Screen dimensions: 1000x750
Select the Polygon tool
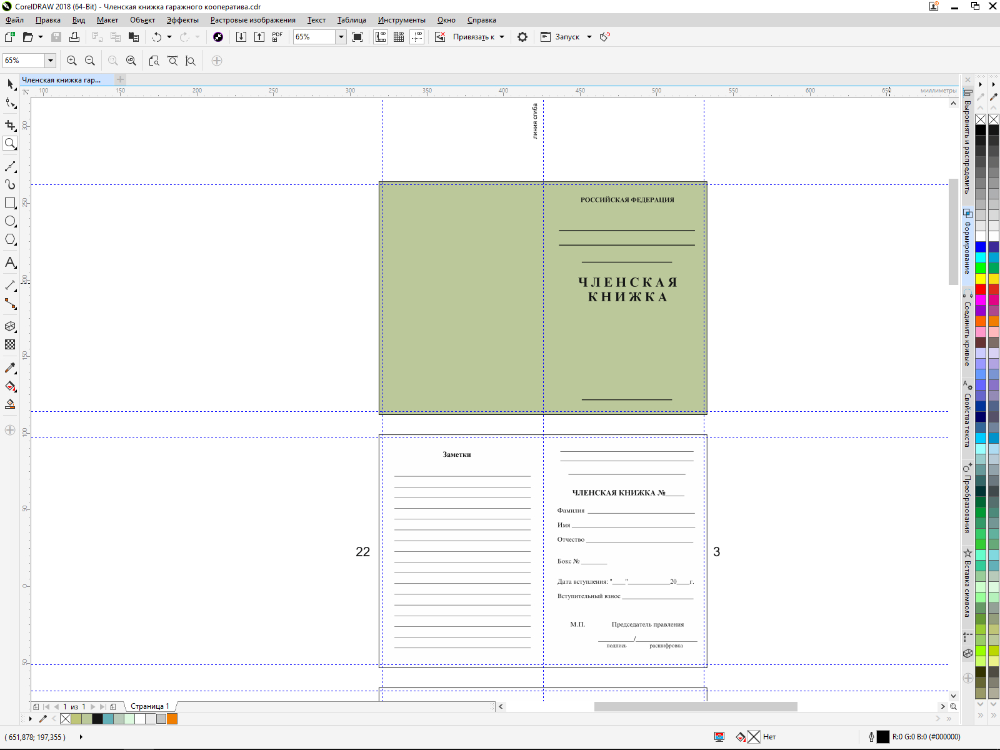click(10, 239)
